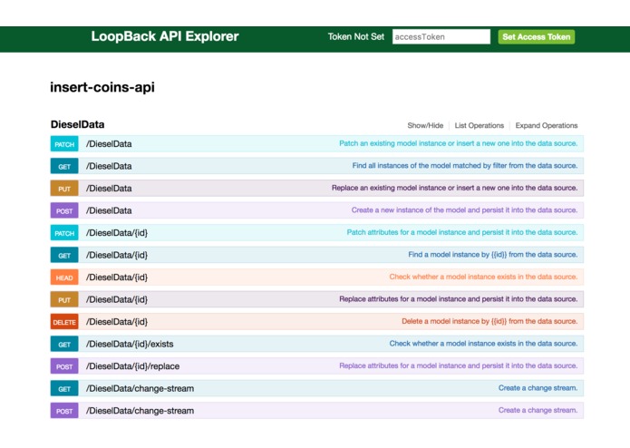Expand the GET /DieselData/{id} path link
The image size is (630, 448).
[117, 255]
